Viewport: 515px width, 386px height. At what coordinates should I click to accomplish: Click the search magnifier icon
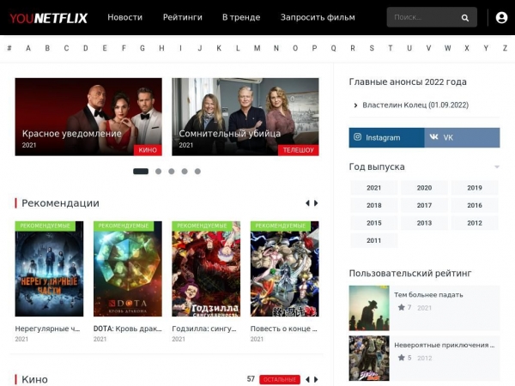(x=464, y=17)
